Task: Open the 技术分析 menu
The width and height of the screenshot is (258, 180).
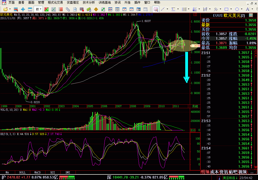Action: [x=89, y=2]
